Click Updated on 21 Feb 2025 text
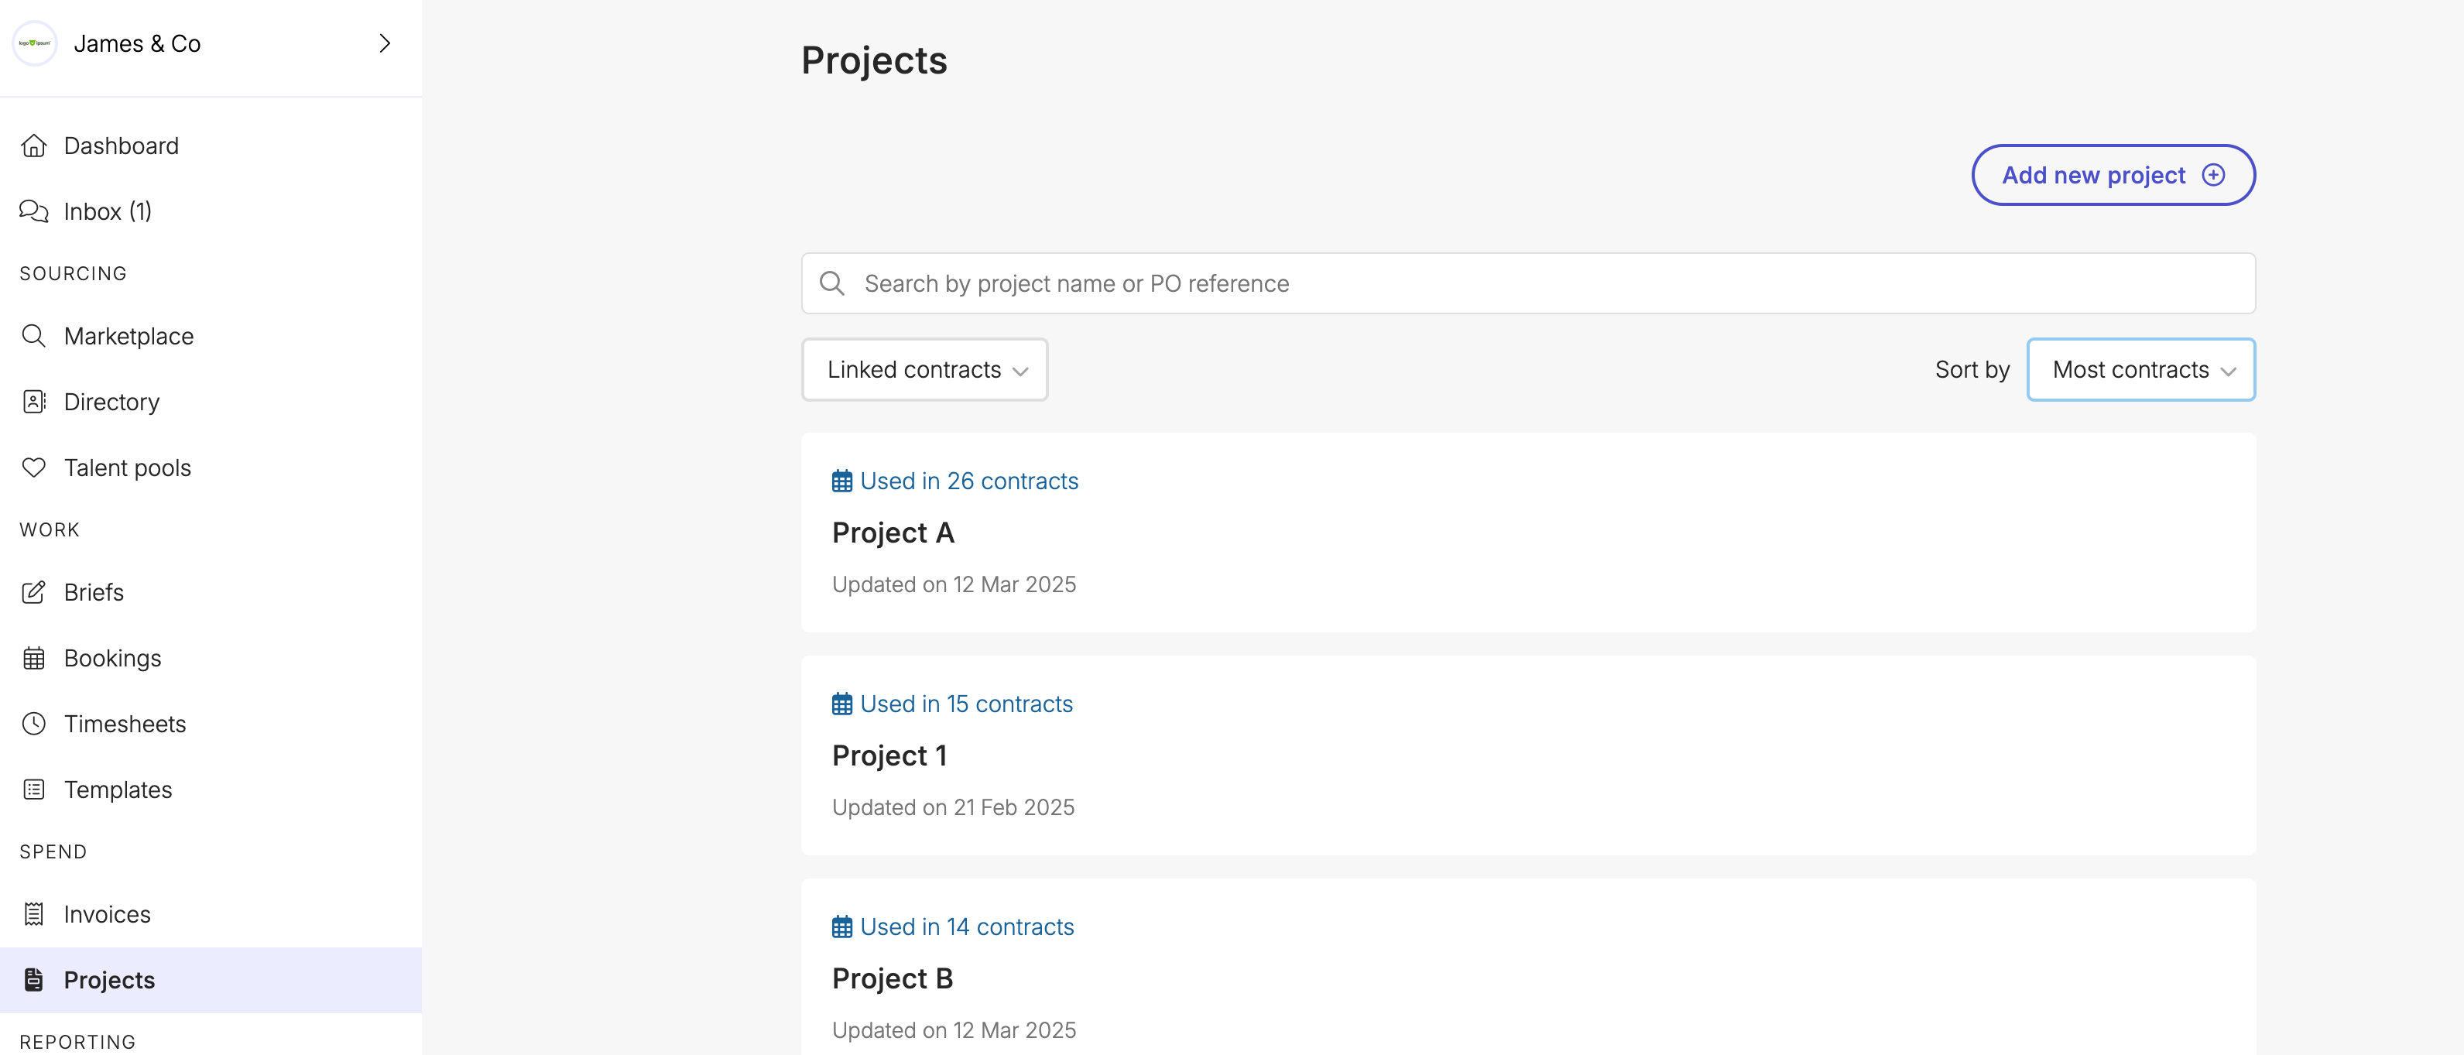2464x1055 pixels. point(953,807)
